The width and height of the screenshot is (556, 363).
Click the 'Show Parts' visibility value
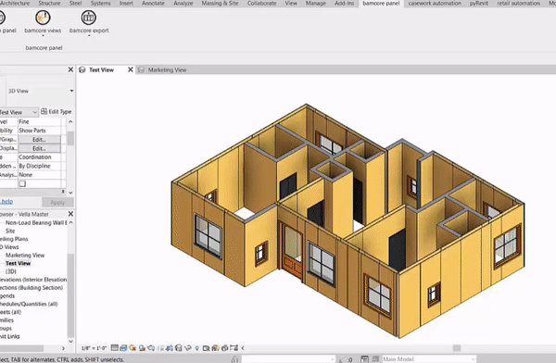32,130
